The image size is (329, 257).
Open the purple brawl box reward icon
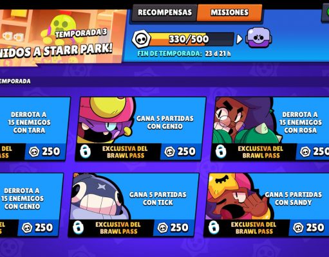[x=259, y=38]
